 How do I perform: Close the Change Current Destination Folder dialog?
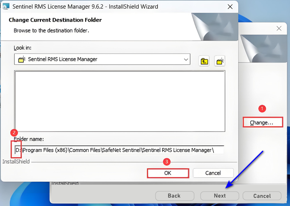pos(230,7)
